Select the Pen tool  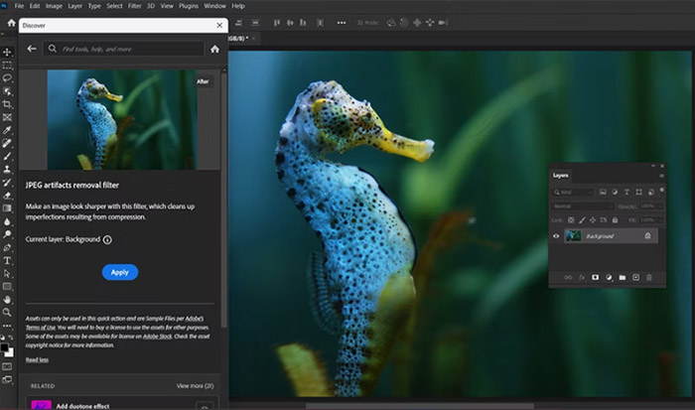(7, 248)
